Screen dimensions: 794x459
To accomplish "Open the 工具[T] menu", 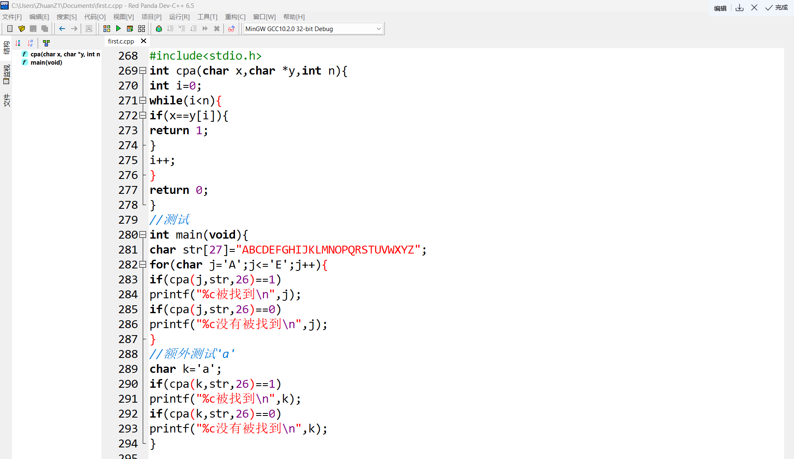I will [207, 17].
